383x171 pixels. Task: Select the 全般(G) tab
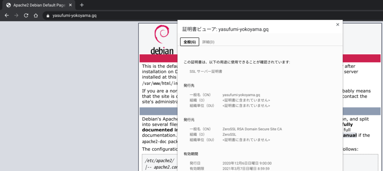point(190,42)
